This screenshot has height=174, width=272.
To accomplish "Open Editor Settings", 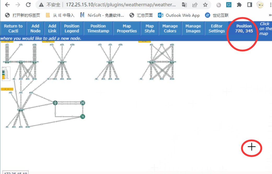I will 217,28.
